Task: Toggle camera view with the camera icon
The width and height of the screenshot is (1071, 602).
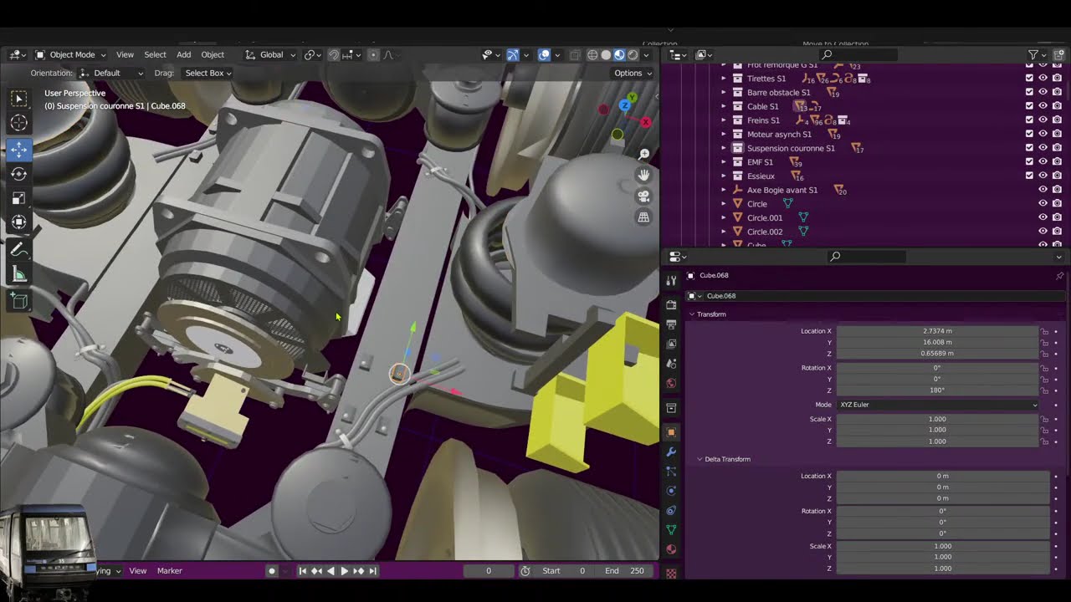Action: pyautogui.click(x=644, y=196)
